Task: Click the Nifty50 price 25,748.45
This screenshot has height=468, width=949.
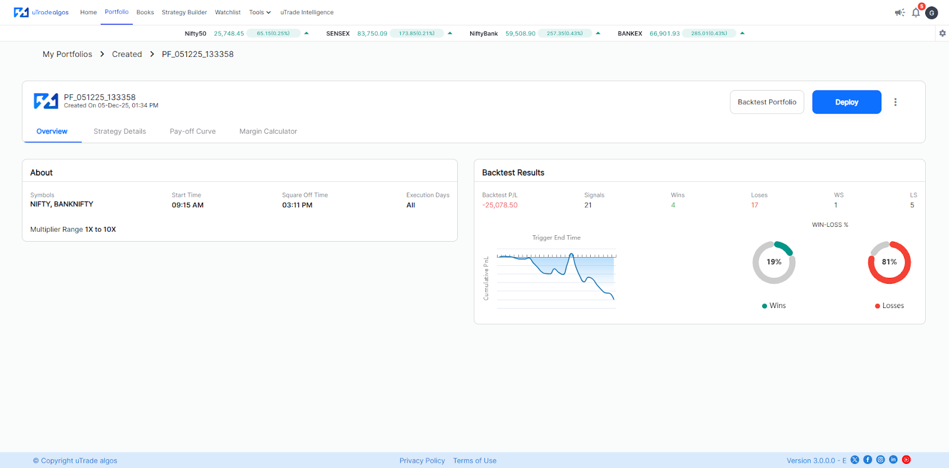Action: pyautogui.click(x=229, y=33)
